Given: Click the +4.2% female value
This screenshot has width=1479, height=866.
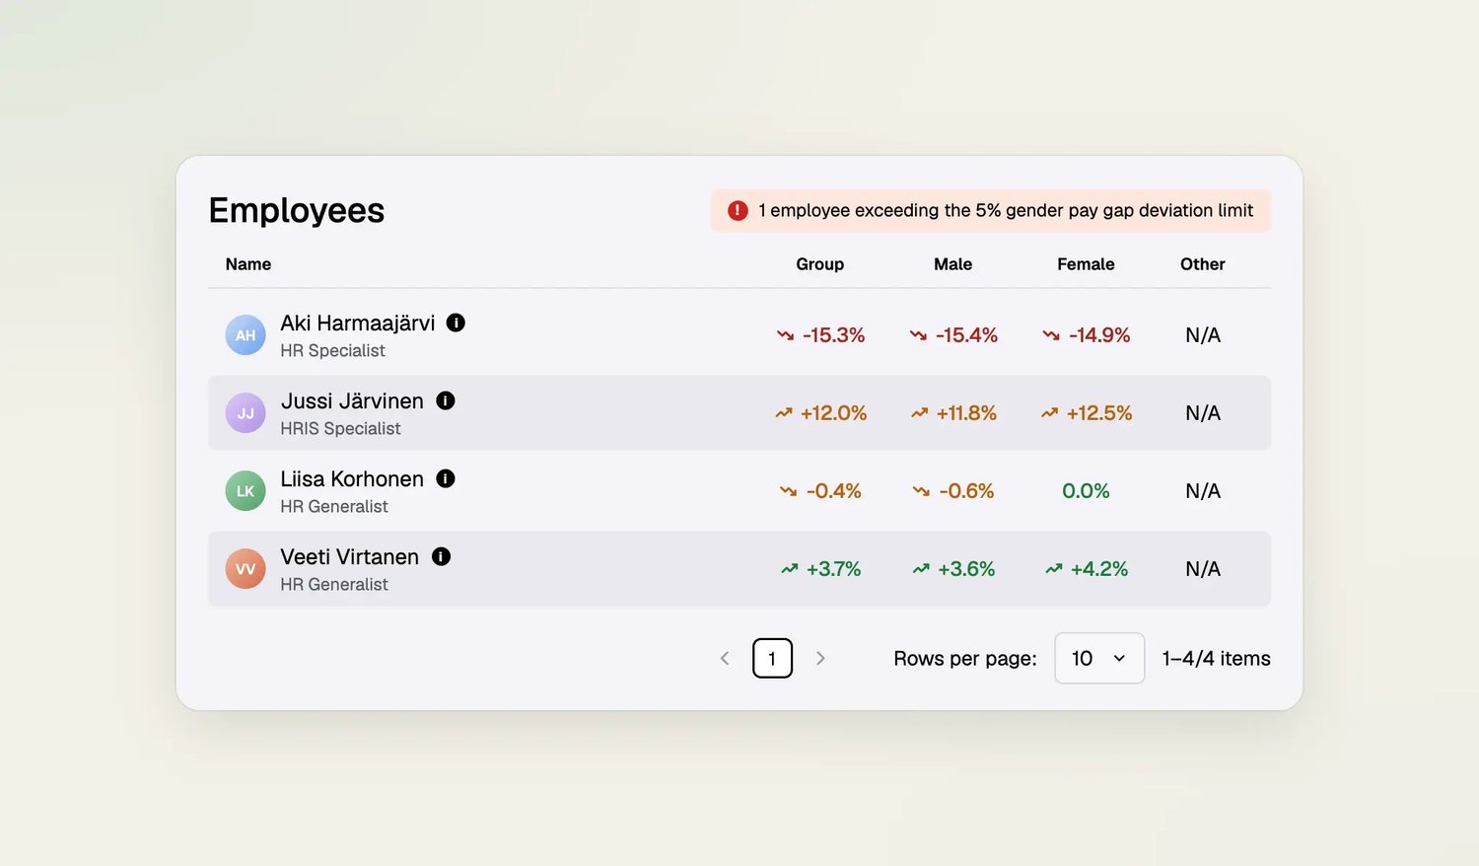Looking at the screenshot, I should tap(1099, 569).
